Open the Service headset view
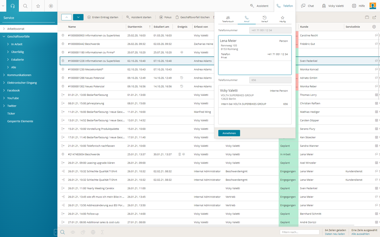 coord(13,6)
